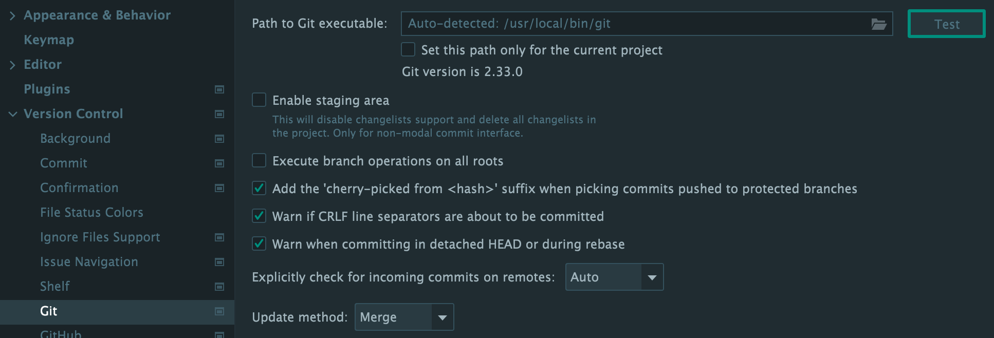Click project-level icon beside Version Control

(x=219, y=114)
